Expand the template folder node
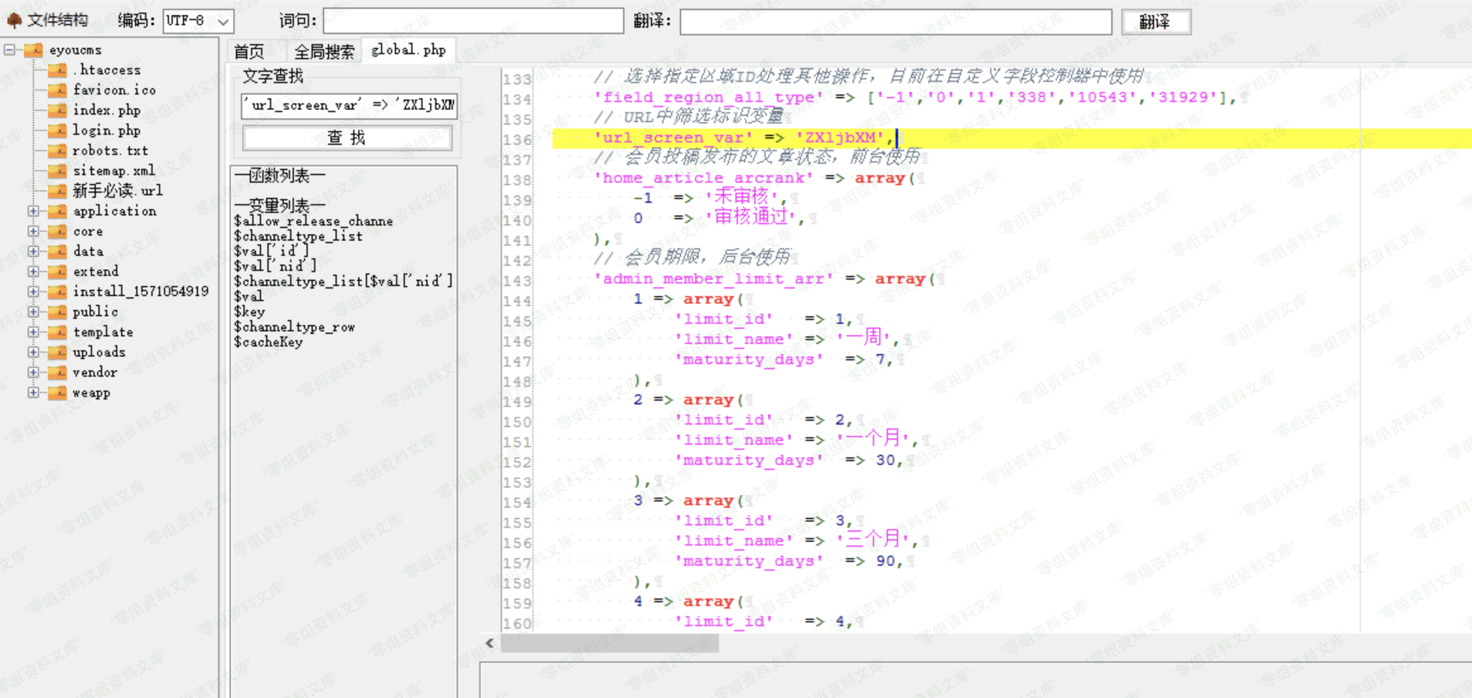This screenshot has height=698, width=1472. tap(33, 332)
